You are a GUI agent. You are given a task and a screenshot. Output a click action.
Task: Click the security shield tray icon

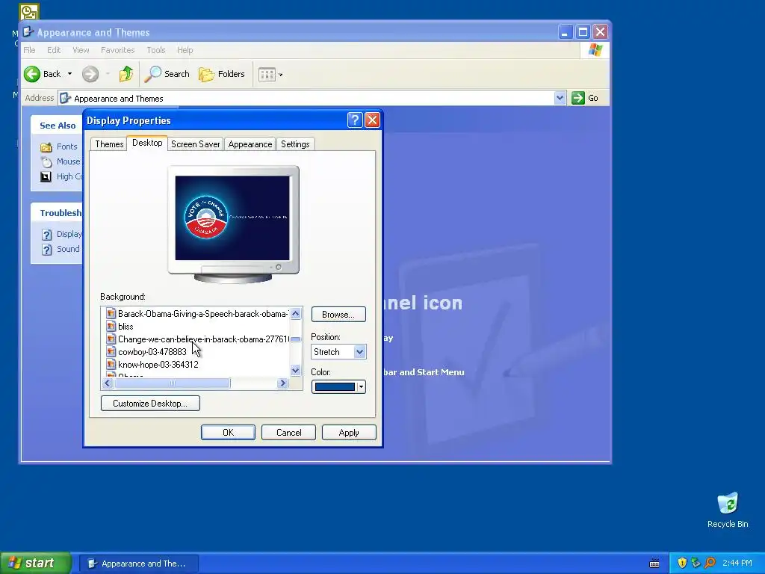tap(682, 563)
